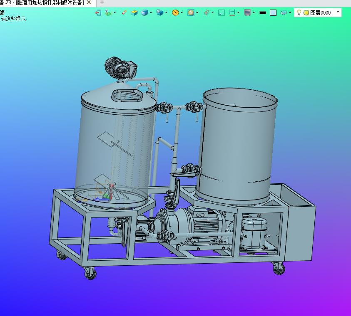Expand the dropdown arrow beside the layers stack icon
The image size is (351, 316).
click(x=290, y=12)
